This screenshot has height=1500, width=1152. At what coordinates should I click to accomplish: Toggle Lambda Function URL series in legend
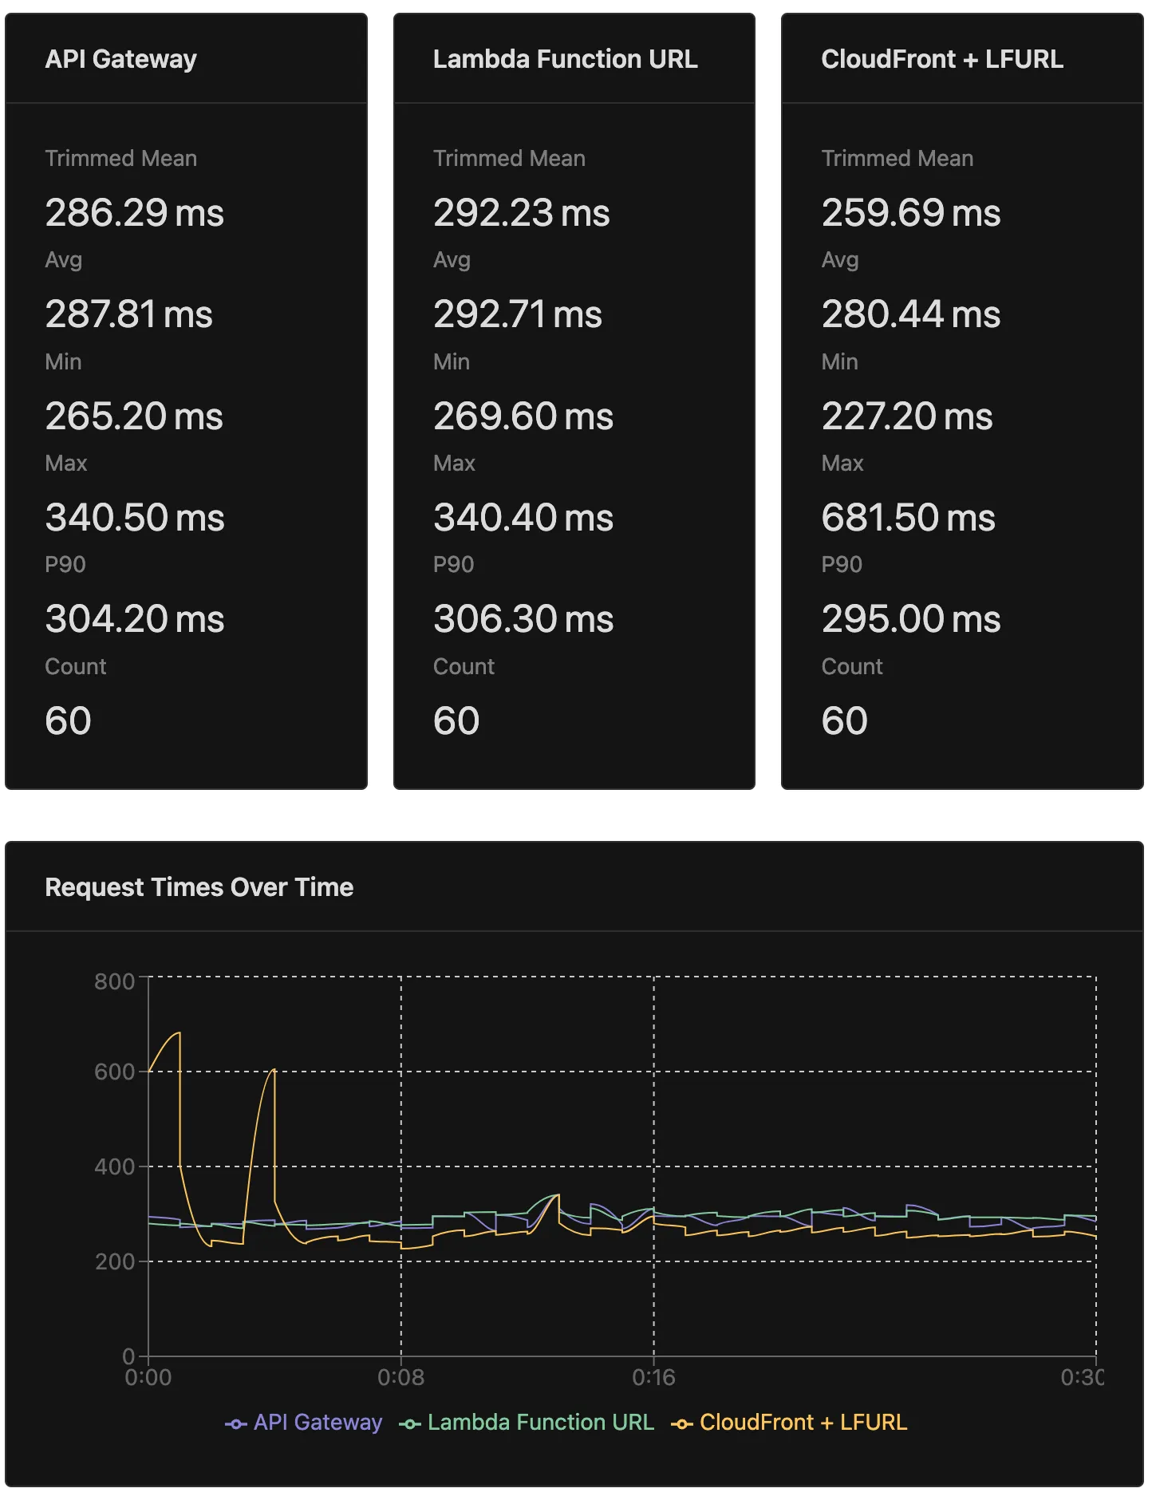[527, 1423]
